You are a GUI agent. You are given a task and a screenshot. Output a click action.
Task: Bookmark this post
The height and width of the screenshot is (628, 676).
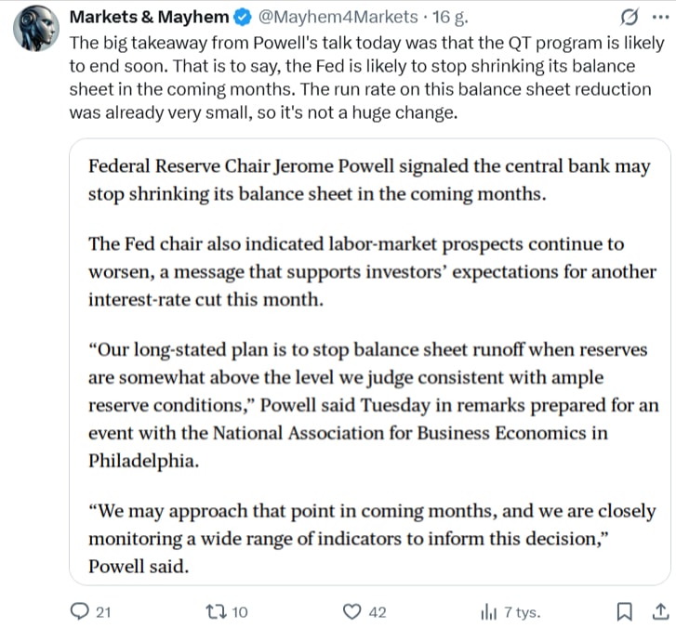[x=625, y=611]
